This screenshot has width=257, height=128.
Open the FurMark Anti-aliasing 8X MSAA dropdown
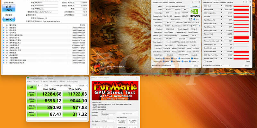(x=108, y=121)
